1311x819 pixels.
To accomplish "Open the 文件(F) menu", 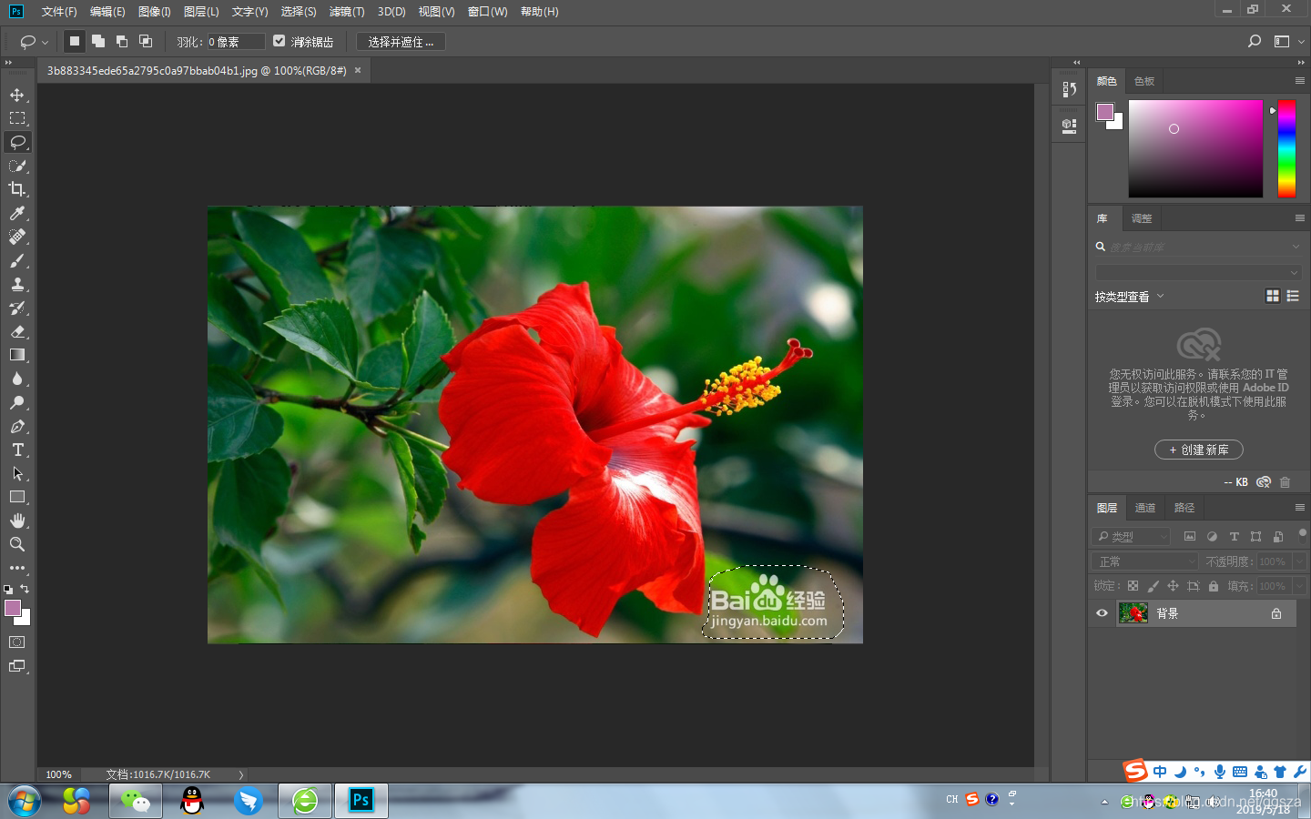I will pyautogui.click(x=59, y=12).
